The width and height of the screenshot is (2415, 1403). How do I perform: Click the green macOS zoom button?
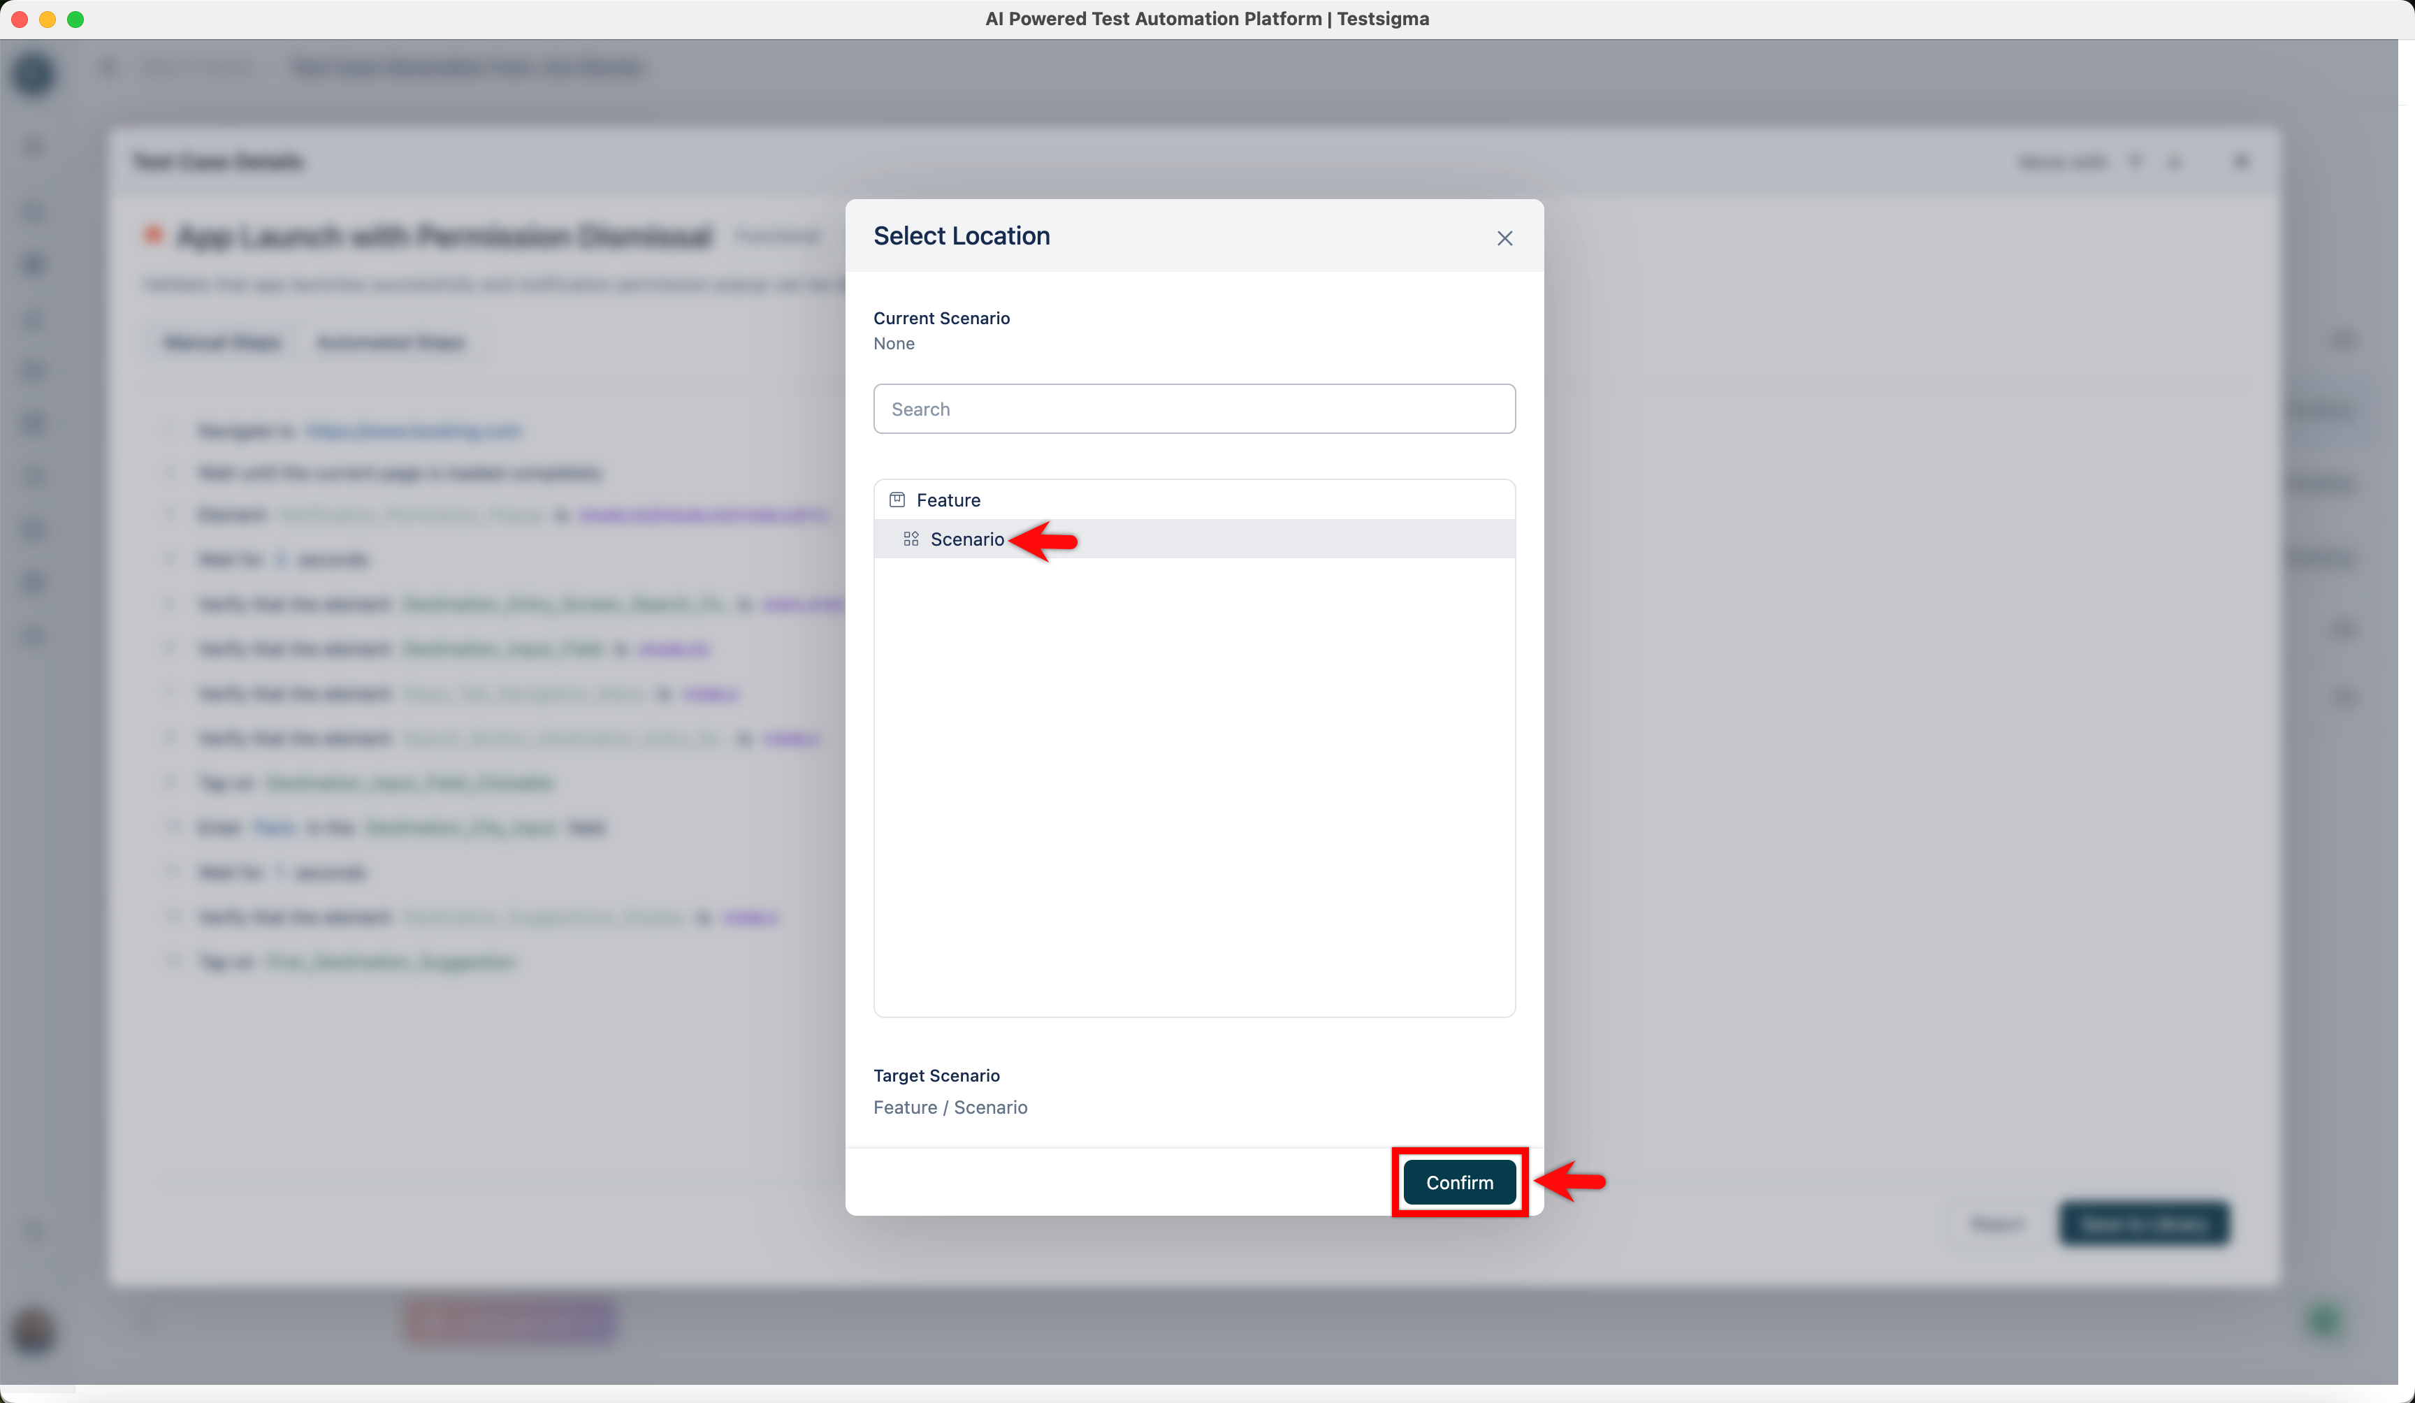[x=75, y=19]
